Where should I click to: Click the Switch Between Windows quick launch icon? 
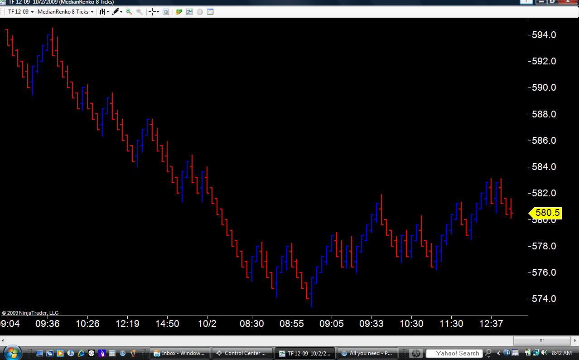click(x=50, y=353)
